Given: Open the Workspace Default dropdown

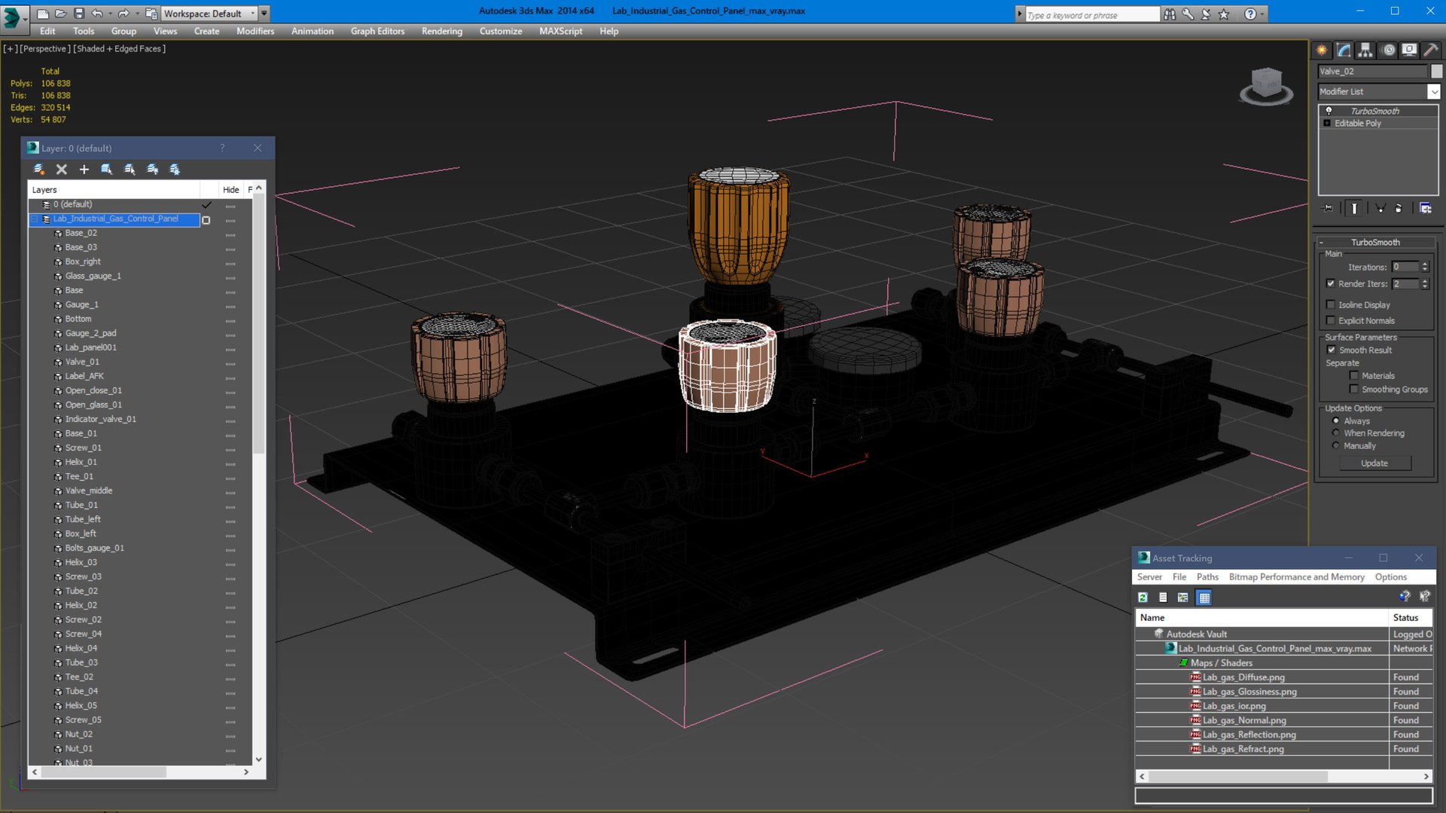Looking at the screenshot, I should click(x=252, y=14).
